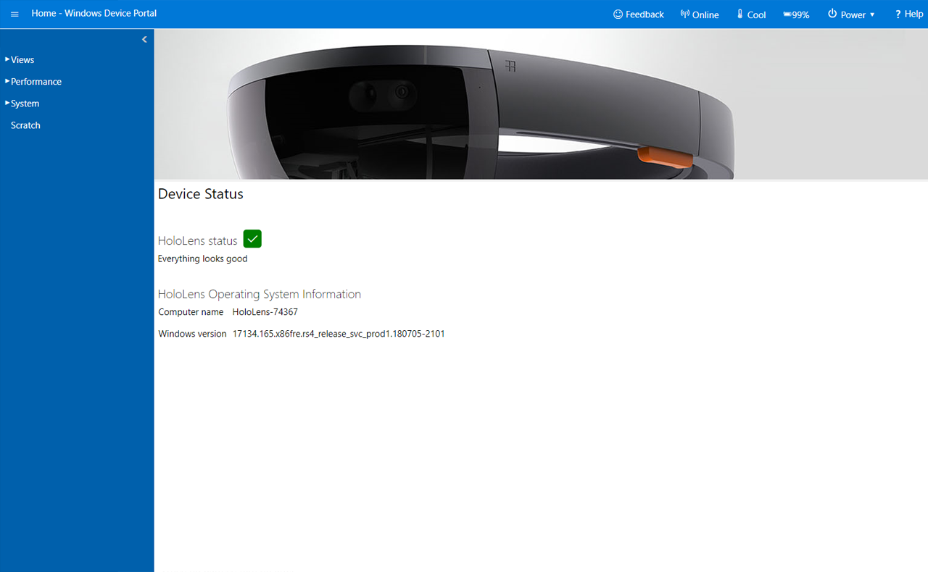The image size is (928, 572).
Task: Click the Online connection status icon
Action: 684,14
